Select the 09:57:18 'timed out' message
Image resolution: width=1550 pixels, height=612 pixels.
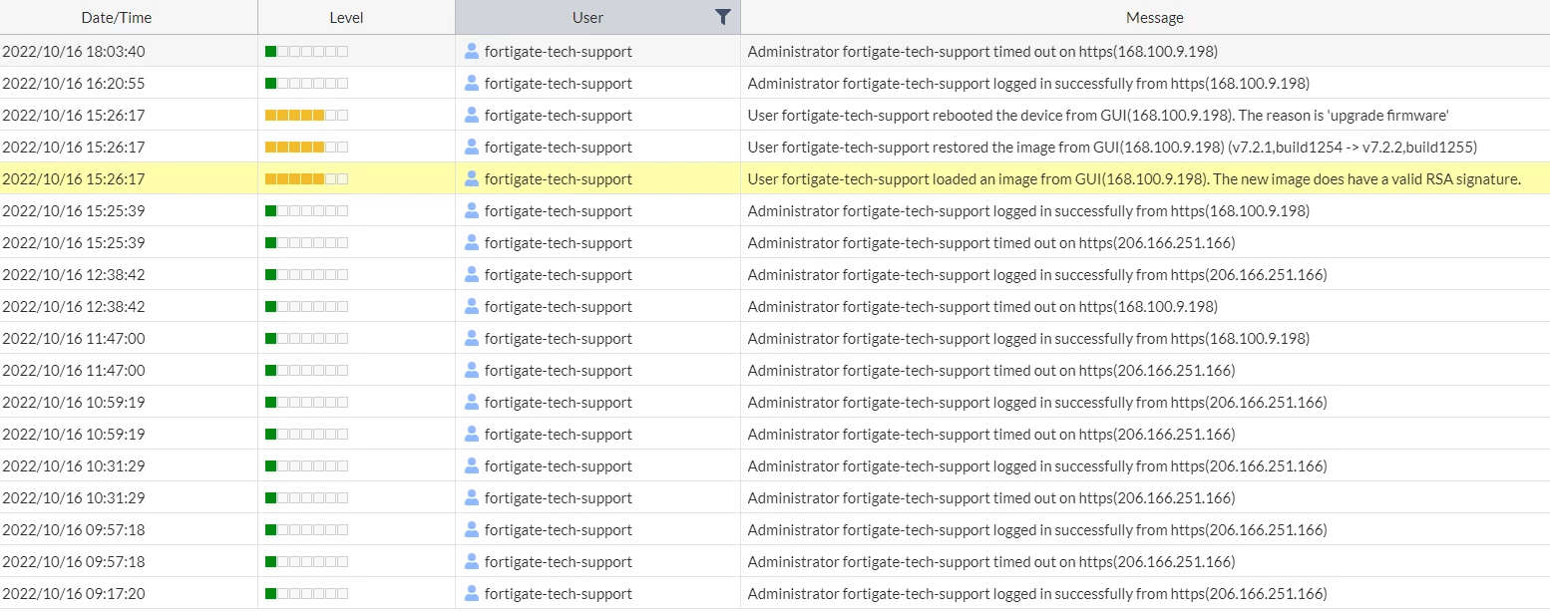click(991, 561)
